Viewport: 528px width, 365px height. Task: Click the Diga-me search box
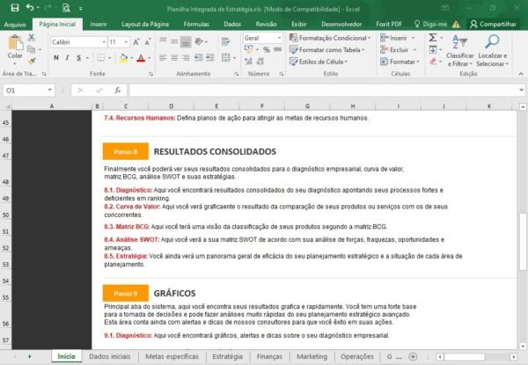(430, 25)
